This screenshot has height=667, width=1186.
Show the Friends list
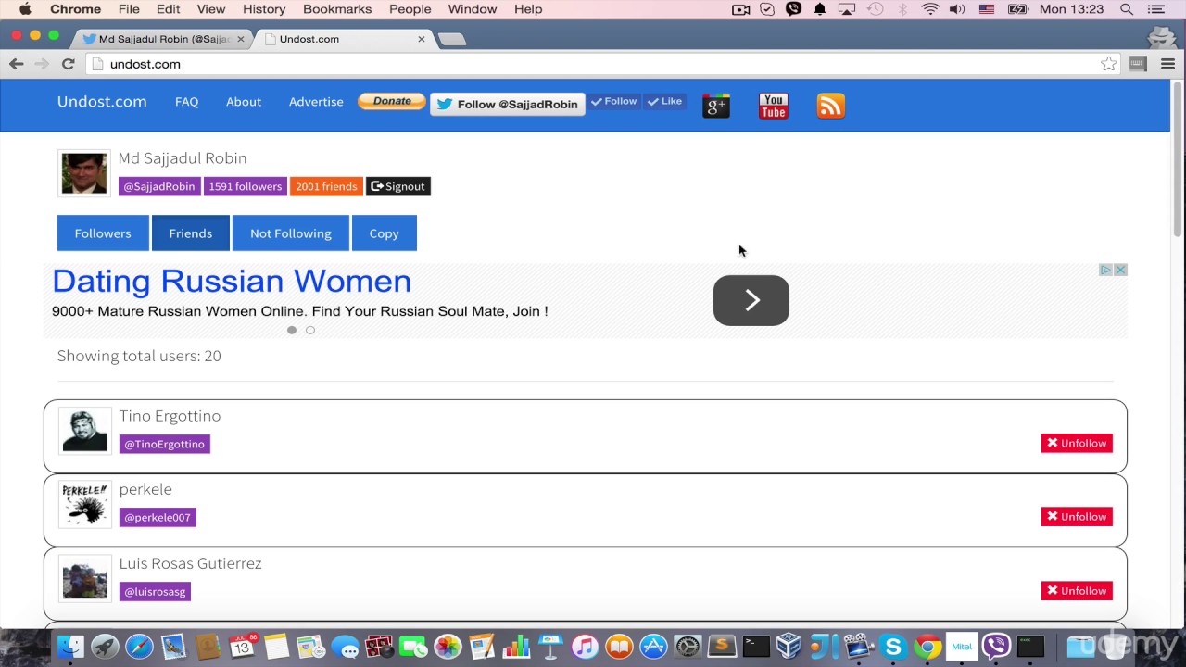click(191, 233)
